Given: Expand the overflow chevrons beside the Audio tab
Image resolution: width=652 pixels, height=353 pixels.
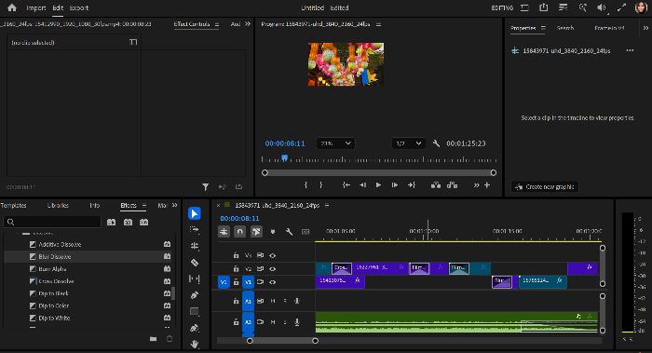Looking at the screenshot, I should pyautogui.click(x=248, y=24).
